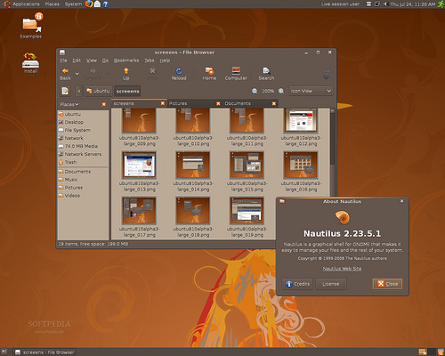Open the Places menu in top panel
This screenshot has height=356, width=445.
click(53, 4)
